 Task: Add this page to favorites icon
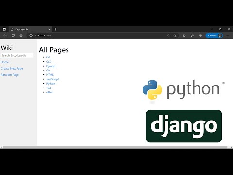(175, 35)
